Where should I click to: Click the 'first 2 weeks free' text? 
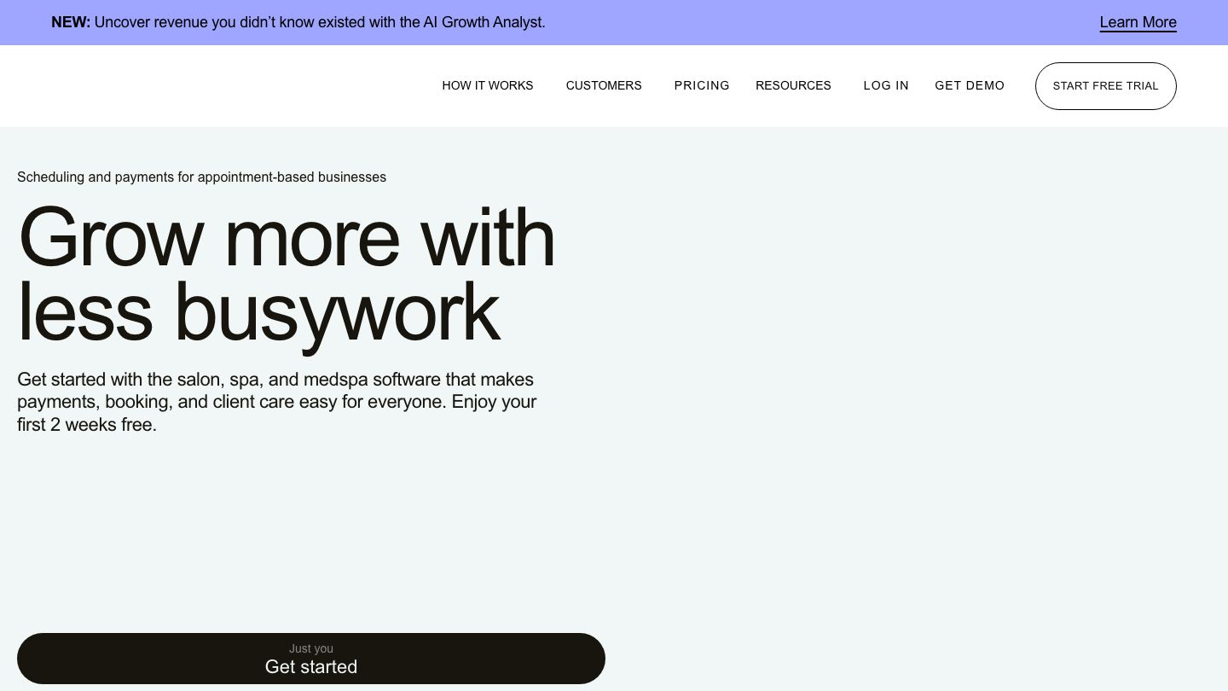coord(87,425)
